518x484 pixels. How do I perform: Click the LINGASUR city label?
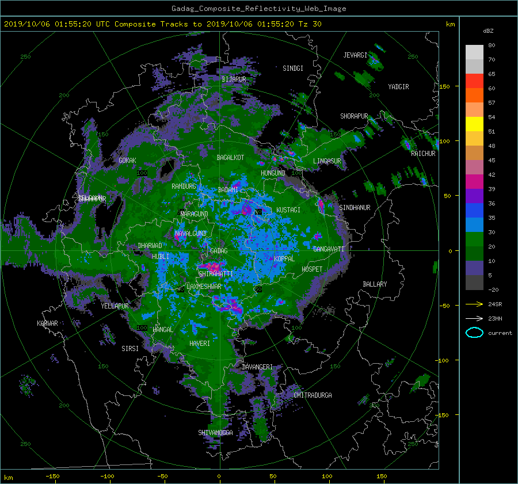point(327,161)
